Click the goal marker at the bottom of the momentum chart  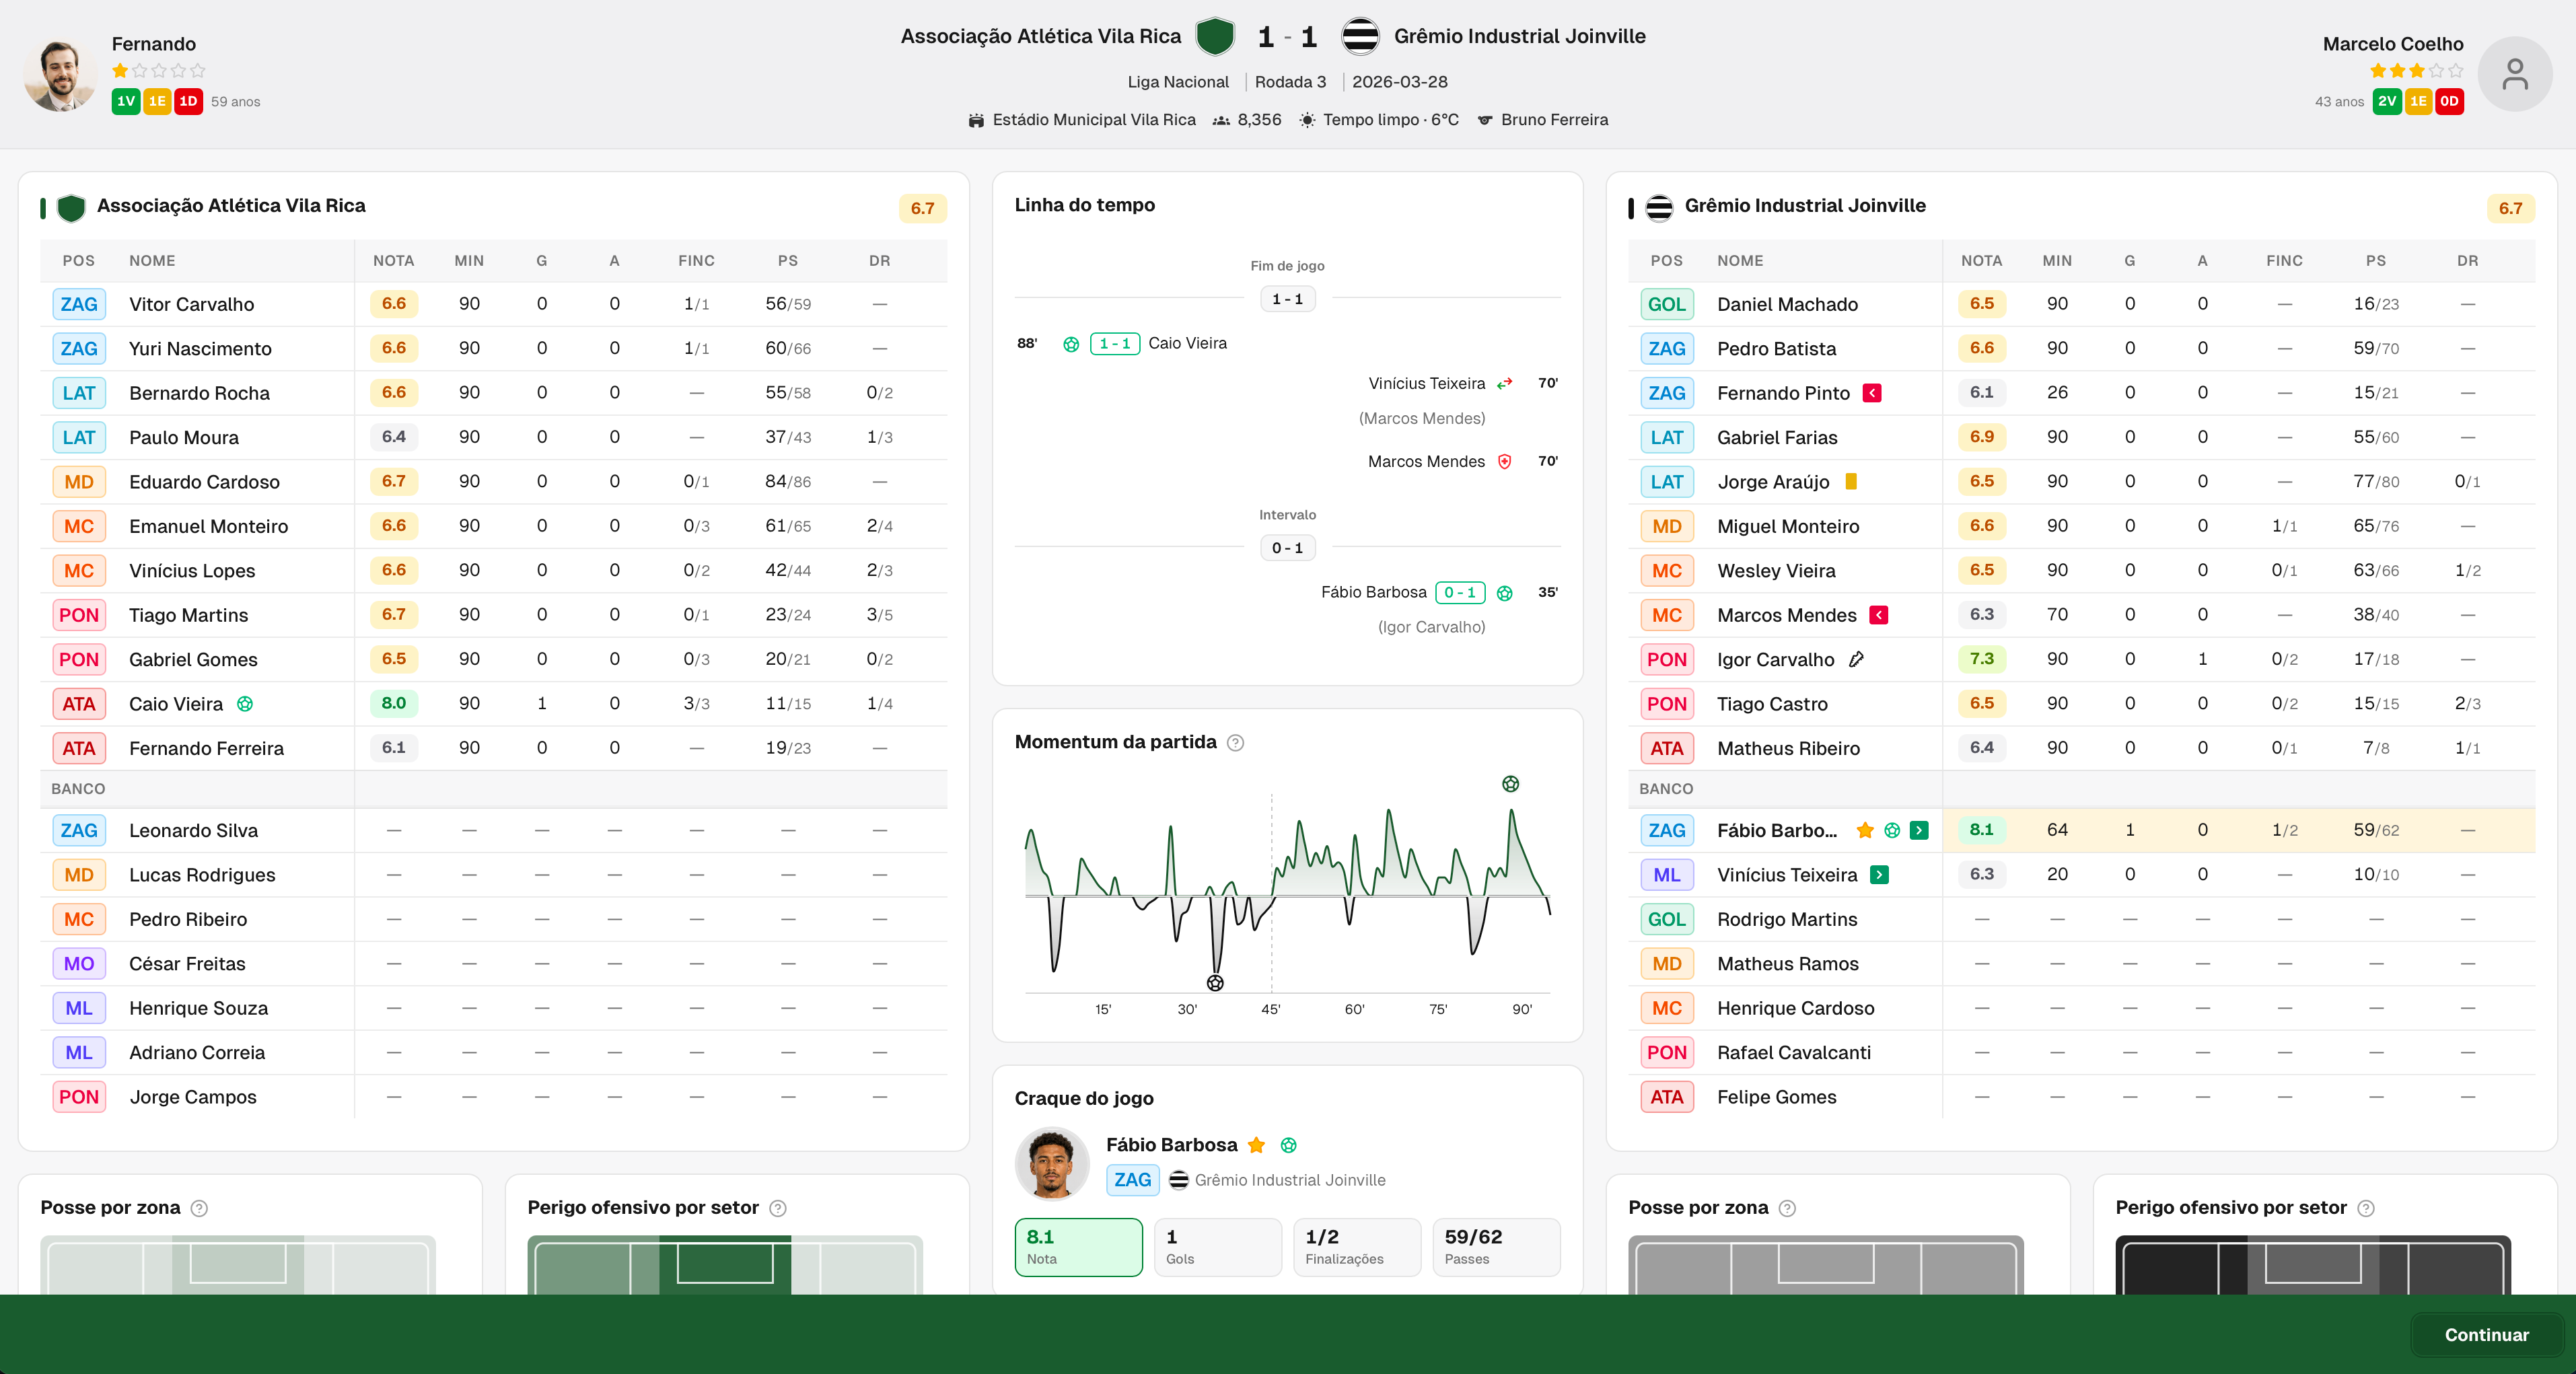[x=1215, y=983]
